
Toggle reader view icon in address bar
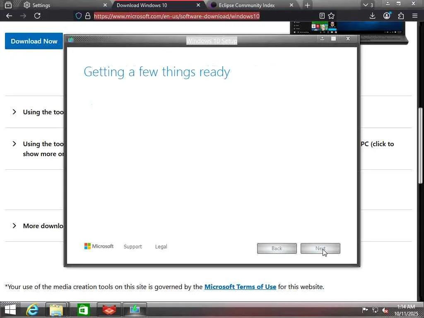(322, 16)
